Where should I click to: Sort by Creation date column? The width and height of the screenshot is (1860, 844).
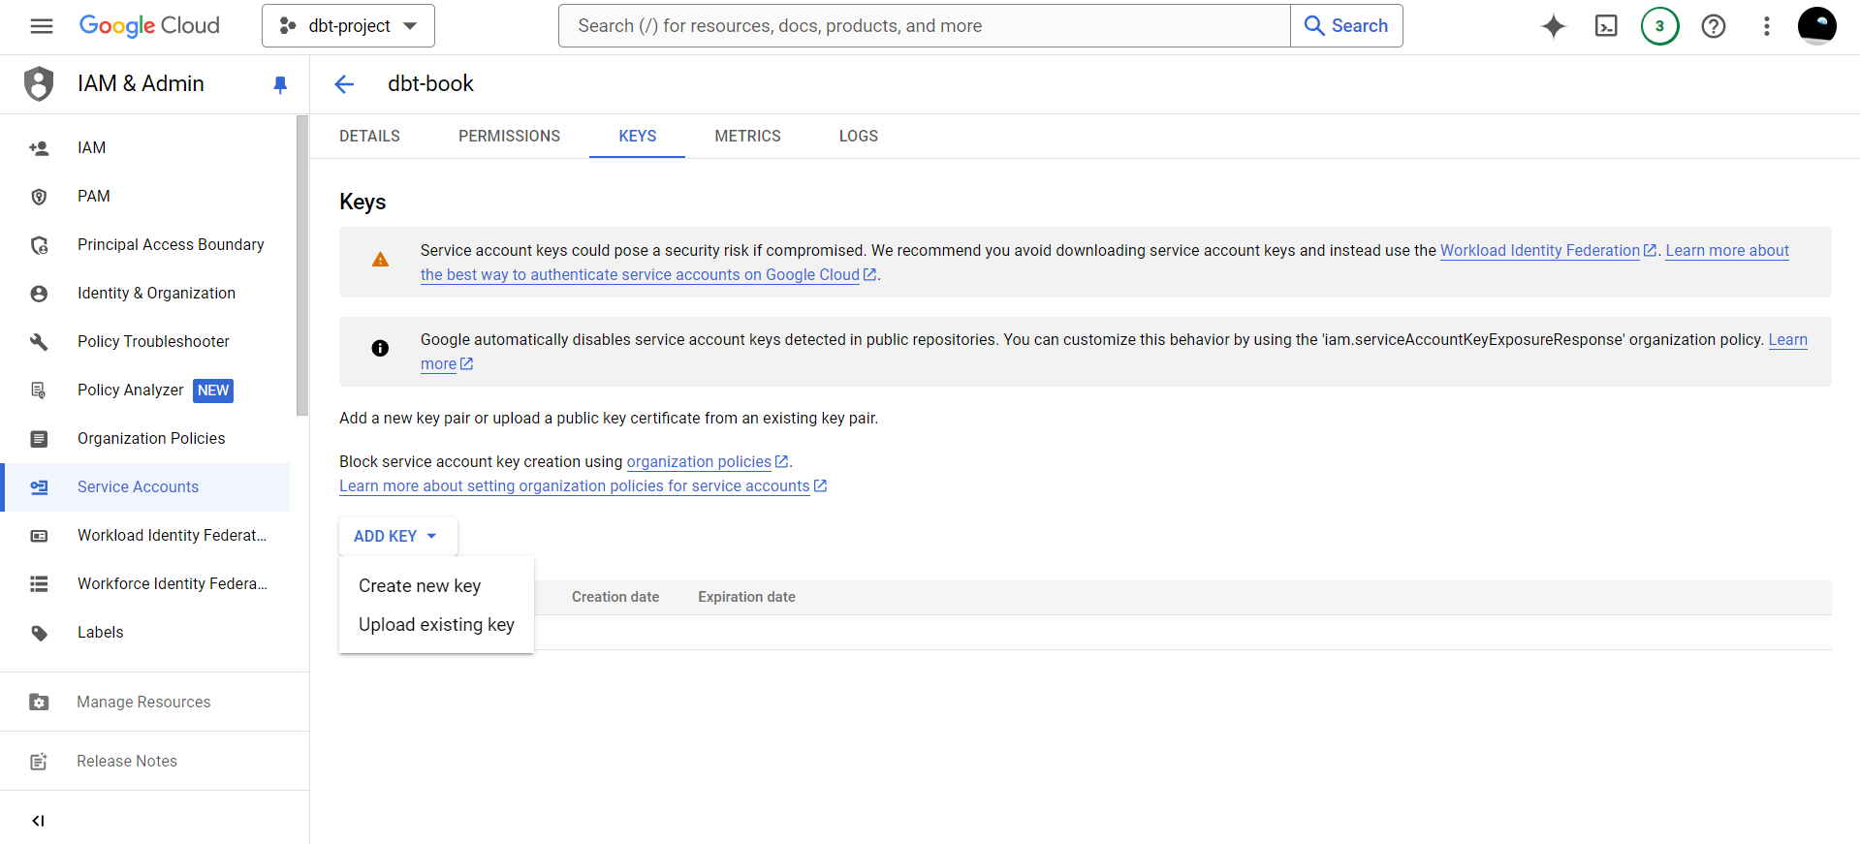click(615, 598)
